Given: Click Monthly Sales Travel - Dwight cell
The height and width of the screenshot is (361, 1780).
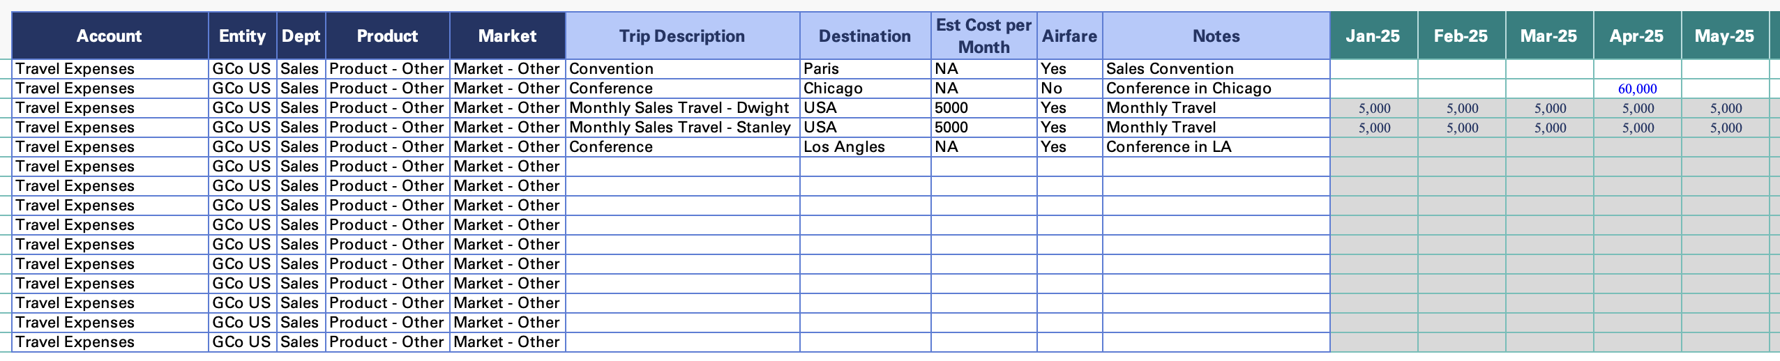Looking at the screenshot, I should tap(682, 108).
